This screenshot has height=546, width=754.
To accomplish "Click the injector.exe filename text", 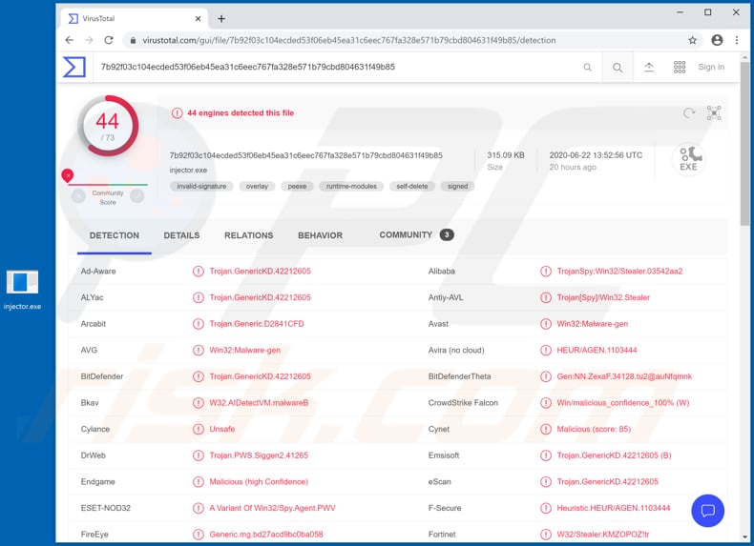I will point(188,171).
